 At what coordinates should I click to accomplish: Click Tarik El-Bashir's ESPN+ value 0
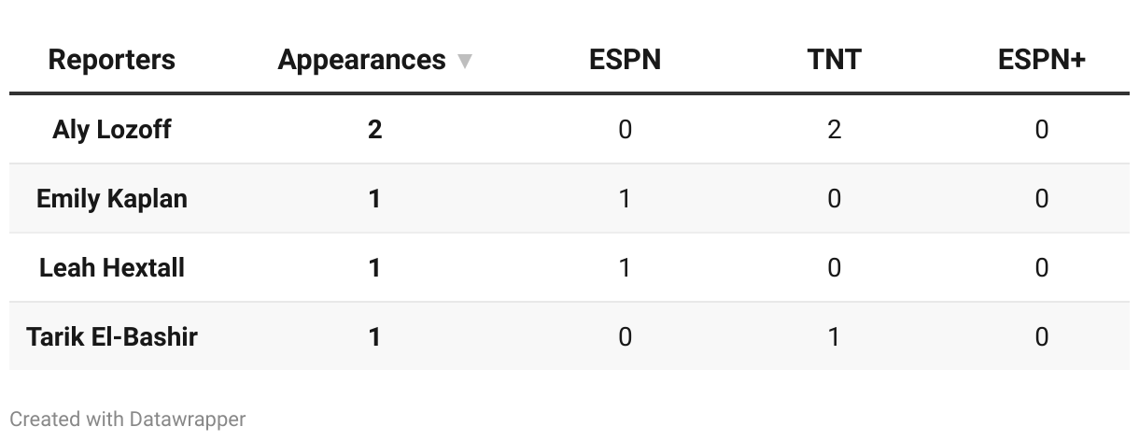tap(1042, 336)
